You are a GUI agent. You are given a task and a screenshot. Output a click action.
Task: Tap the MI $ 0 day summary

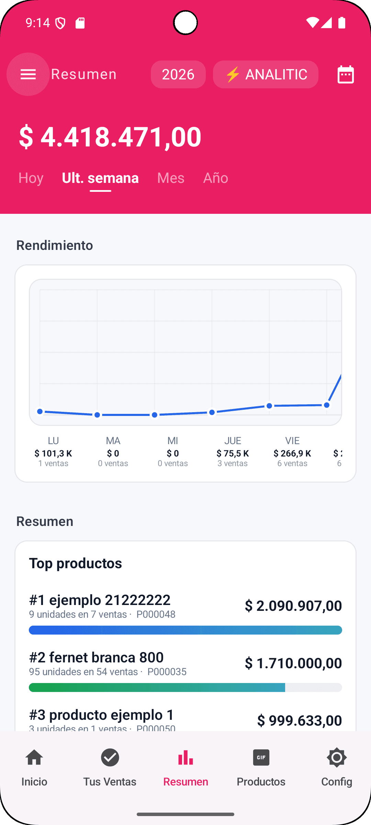pos(173,452)
